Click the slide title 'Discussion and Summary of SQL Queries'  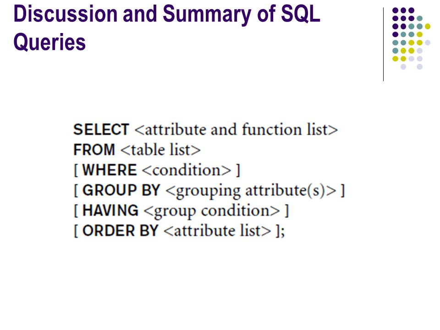[x=167, y=28]
